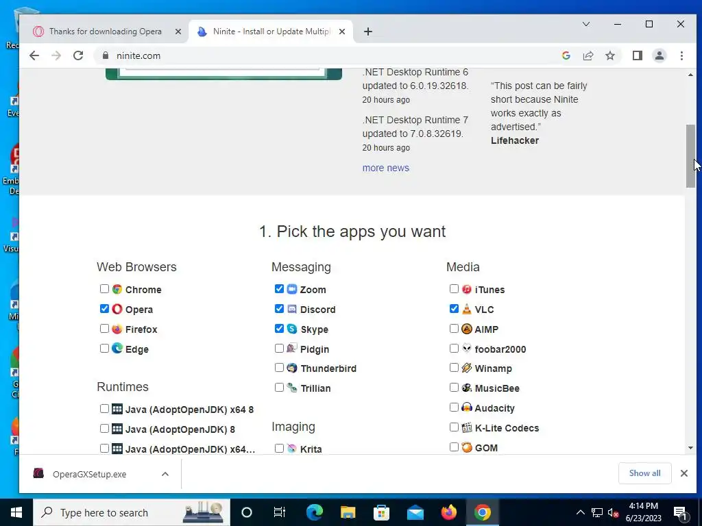Reload the page with the refresh icon

[78, 55]
